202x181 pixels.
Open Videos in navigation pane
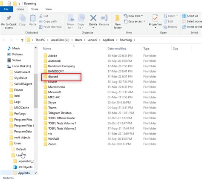pyautogui.click(x=14, y=60)
